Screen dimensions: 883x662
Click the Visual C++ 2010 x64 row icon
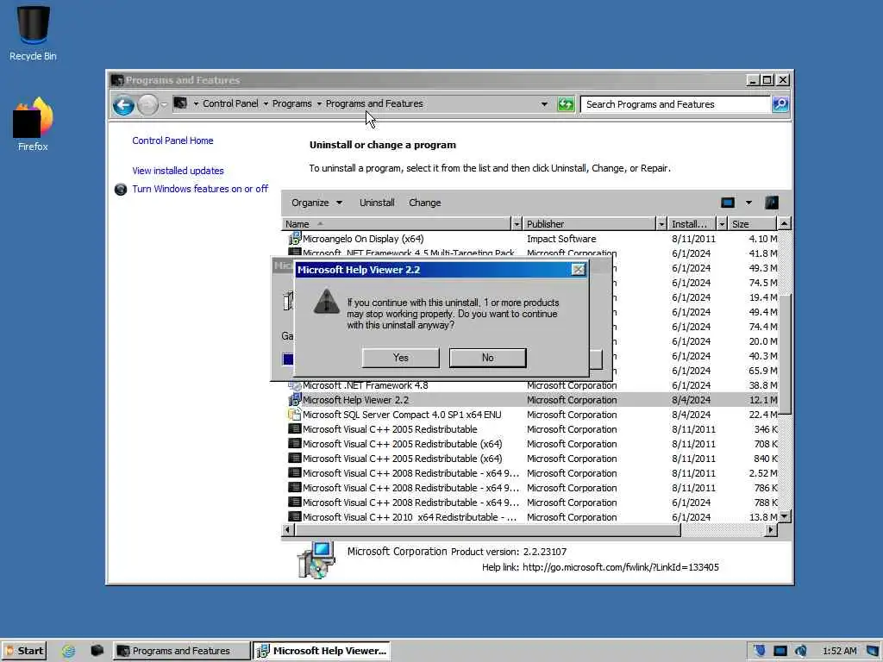294,516
